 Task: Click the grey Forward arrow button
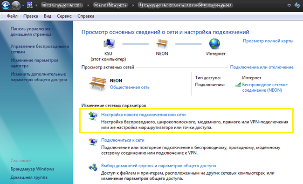click(16, 5)
